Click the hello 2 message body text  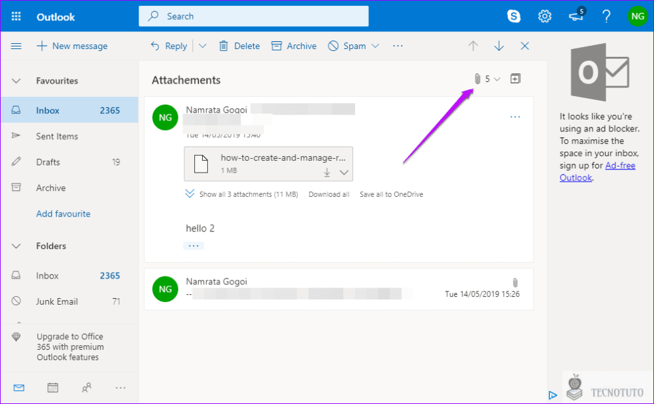click(x=200, y=228)
